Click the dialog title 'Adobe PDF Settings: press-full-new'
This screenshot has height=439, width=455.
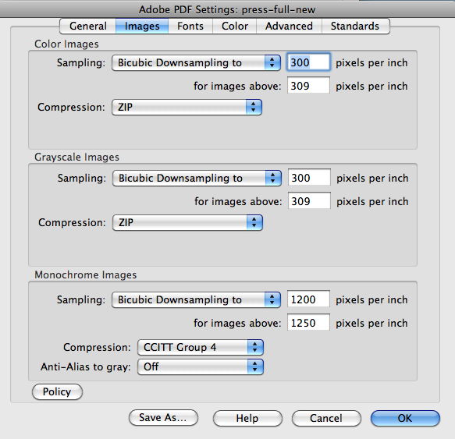coord(227,10)
